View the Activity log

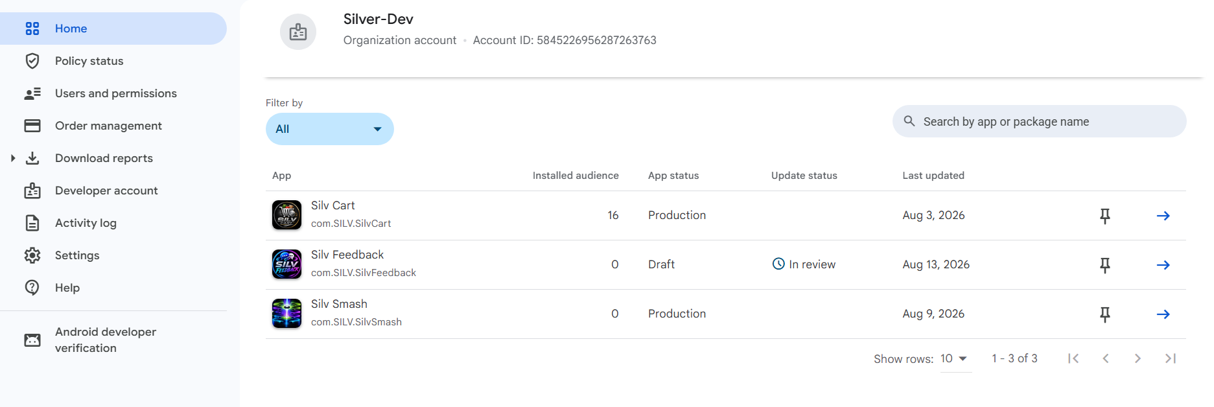point(113,223)
